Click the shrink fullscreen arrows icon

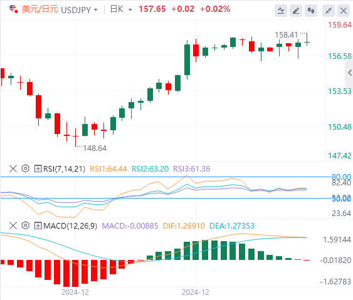click(329, 11)
